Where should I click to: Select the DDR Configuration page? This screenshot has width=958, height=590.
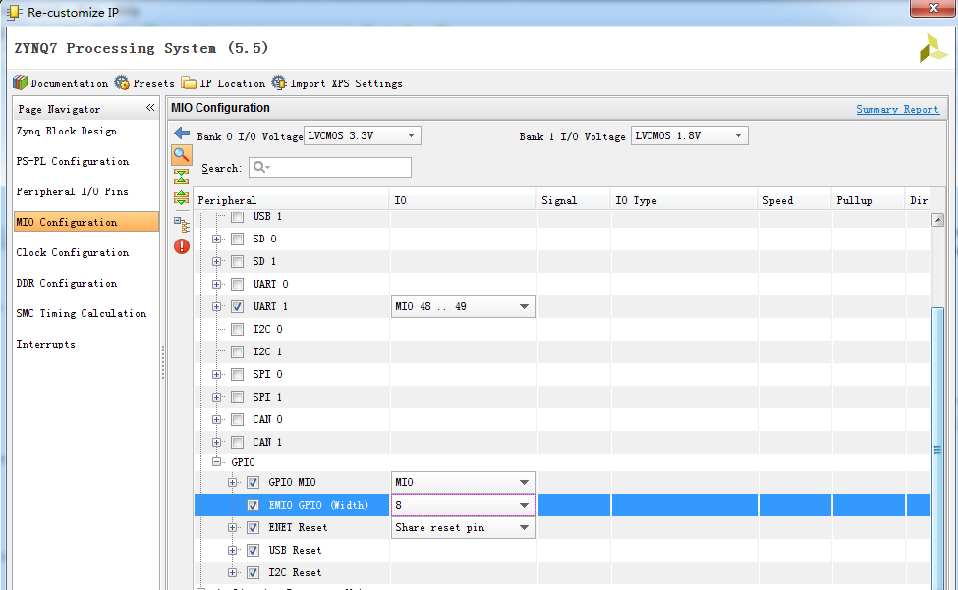(x=67, y=283)
